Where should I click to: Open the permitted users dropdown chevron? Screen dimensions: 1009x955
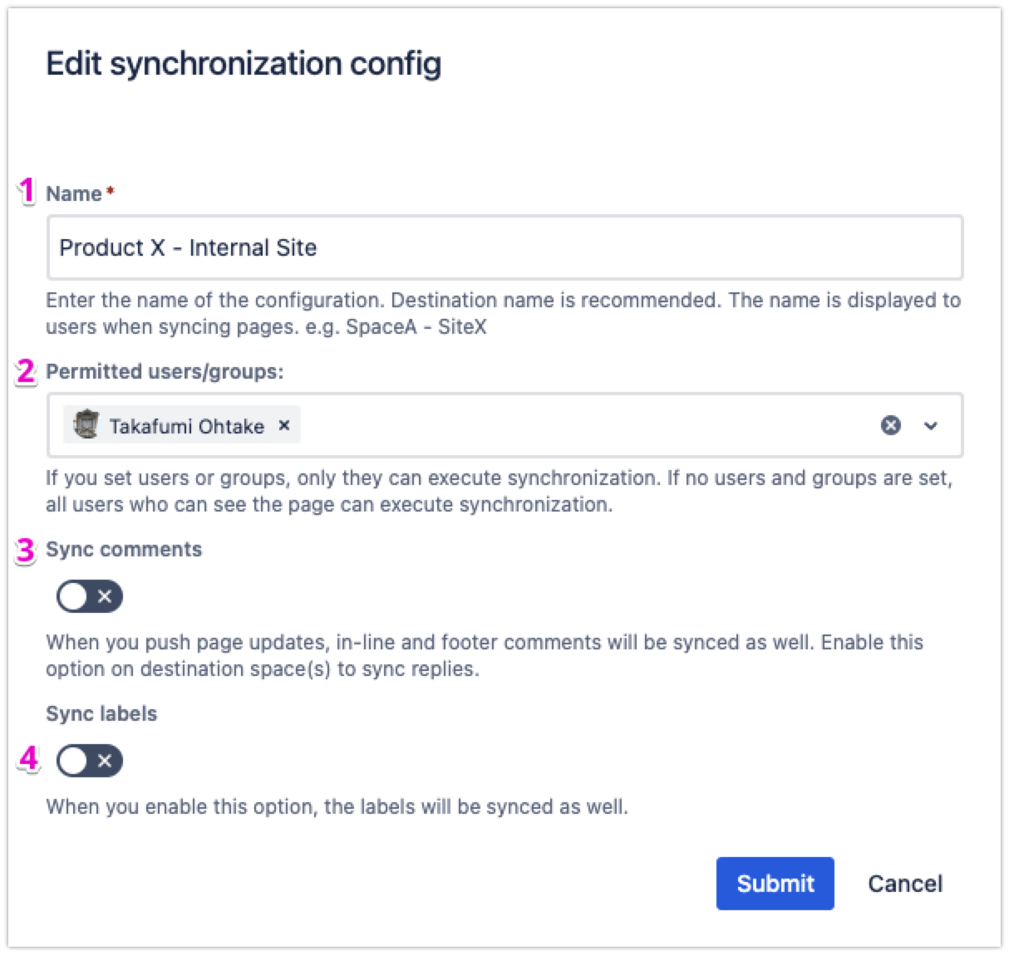point(931,426)
